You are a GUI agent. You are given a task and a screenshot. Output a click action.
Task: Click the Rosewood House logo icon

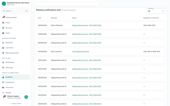pyautogui.click(x=4, y=3)
